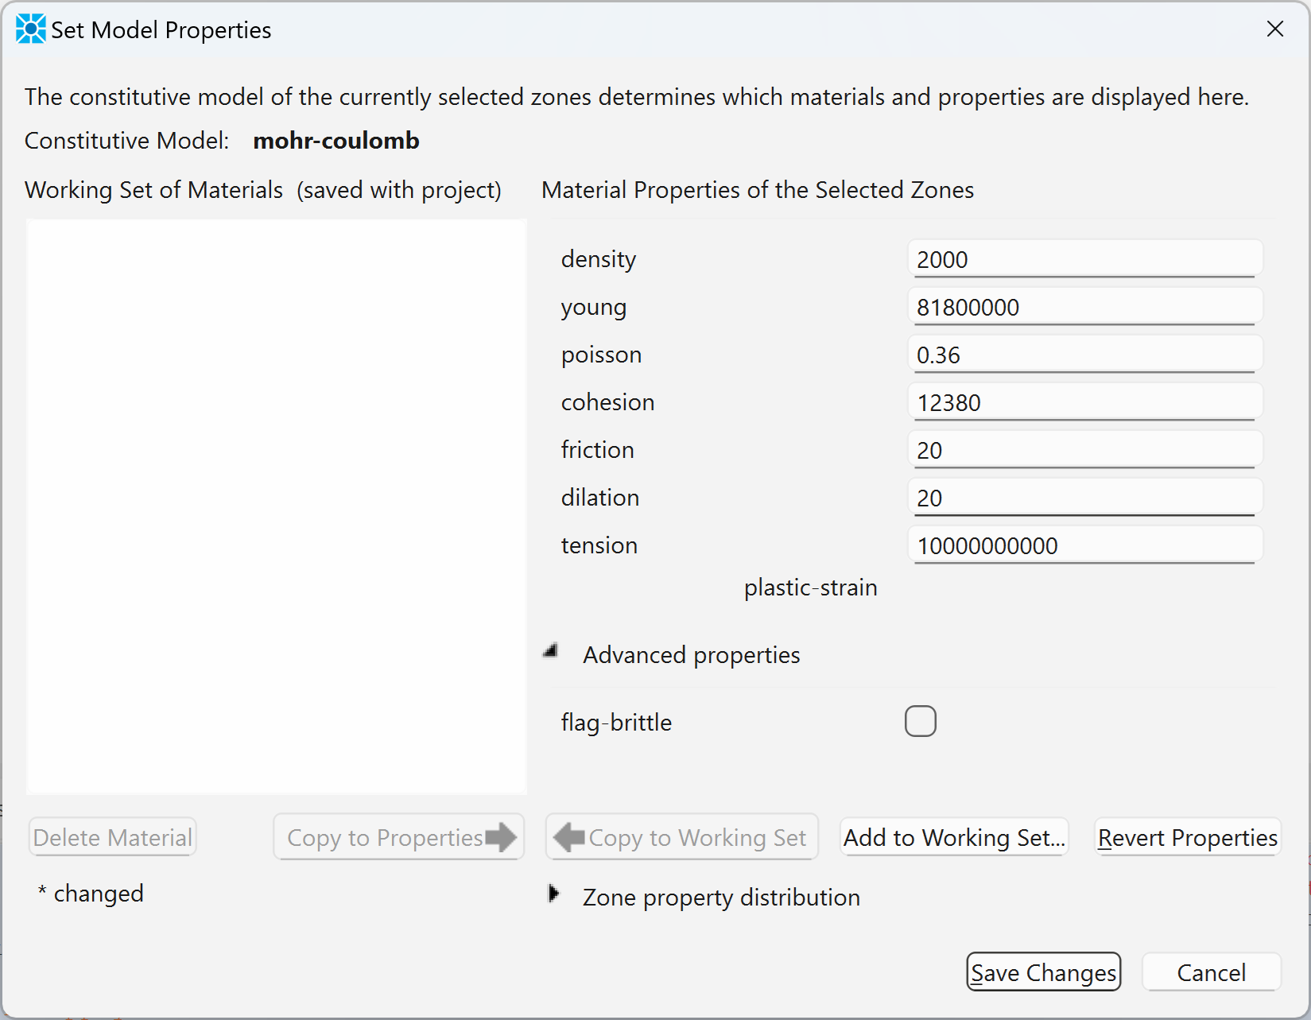Edit the tension limit field
The image size is (1311, 1020).
click(1084, 546)
